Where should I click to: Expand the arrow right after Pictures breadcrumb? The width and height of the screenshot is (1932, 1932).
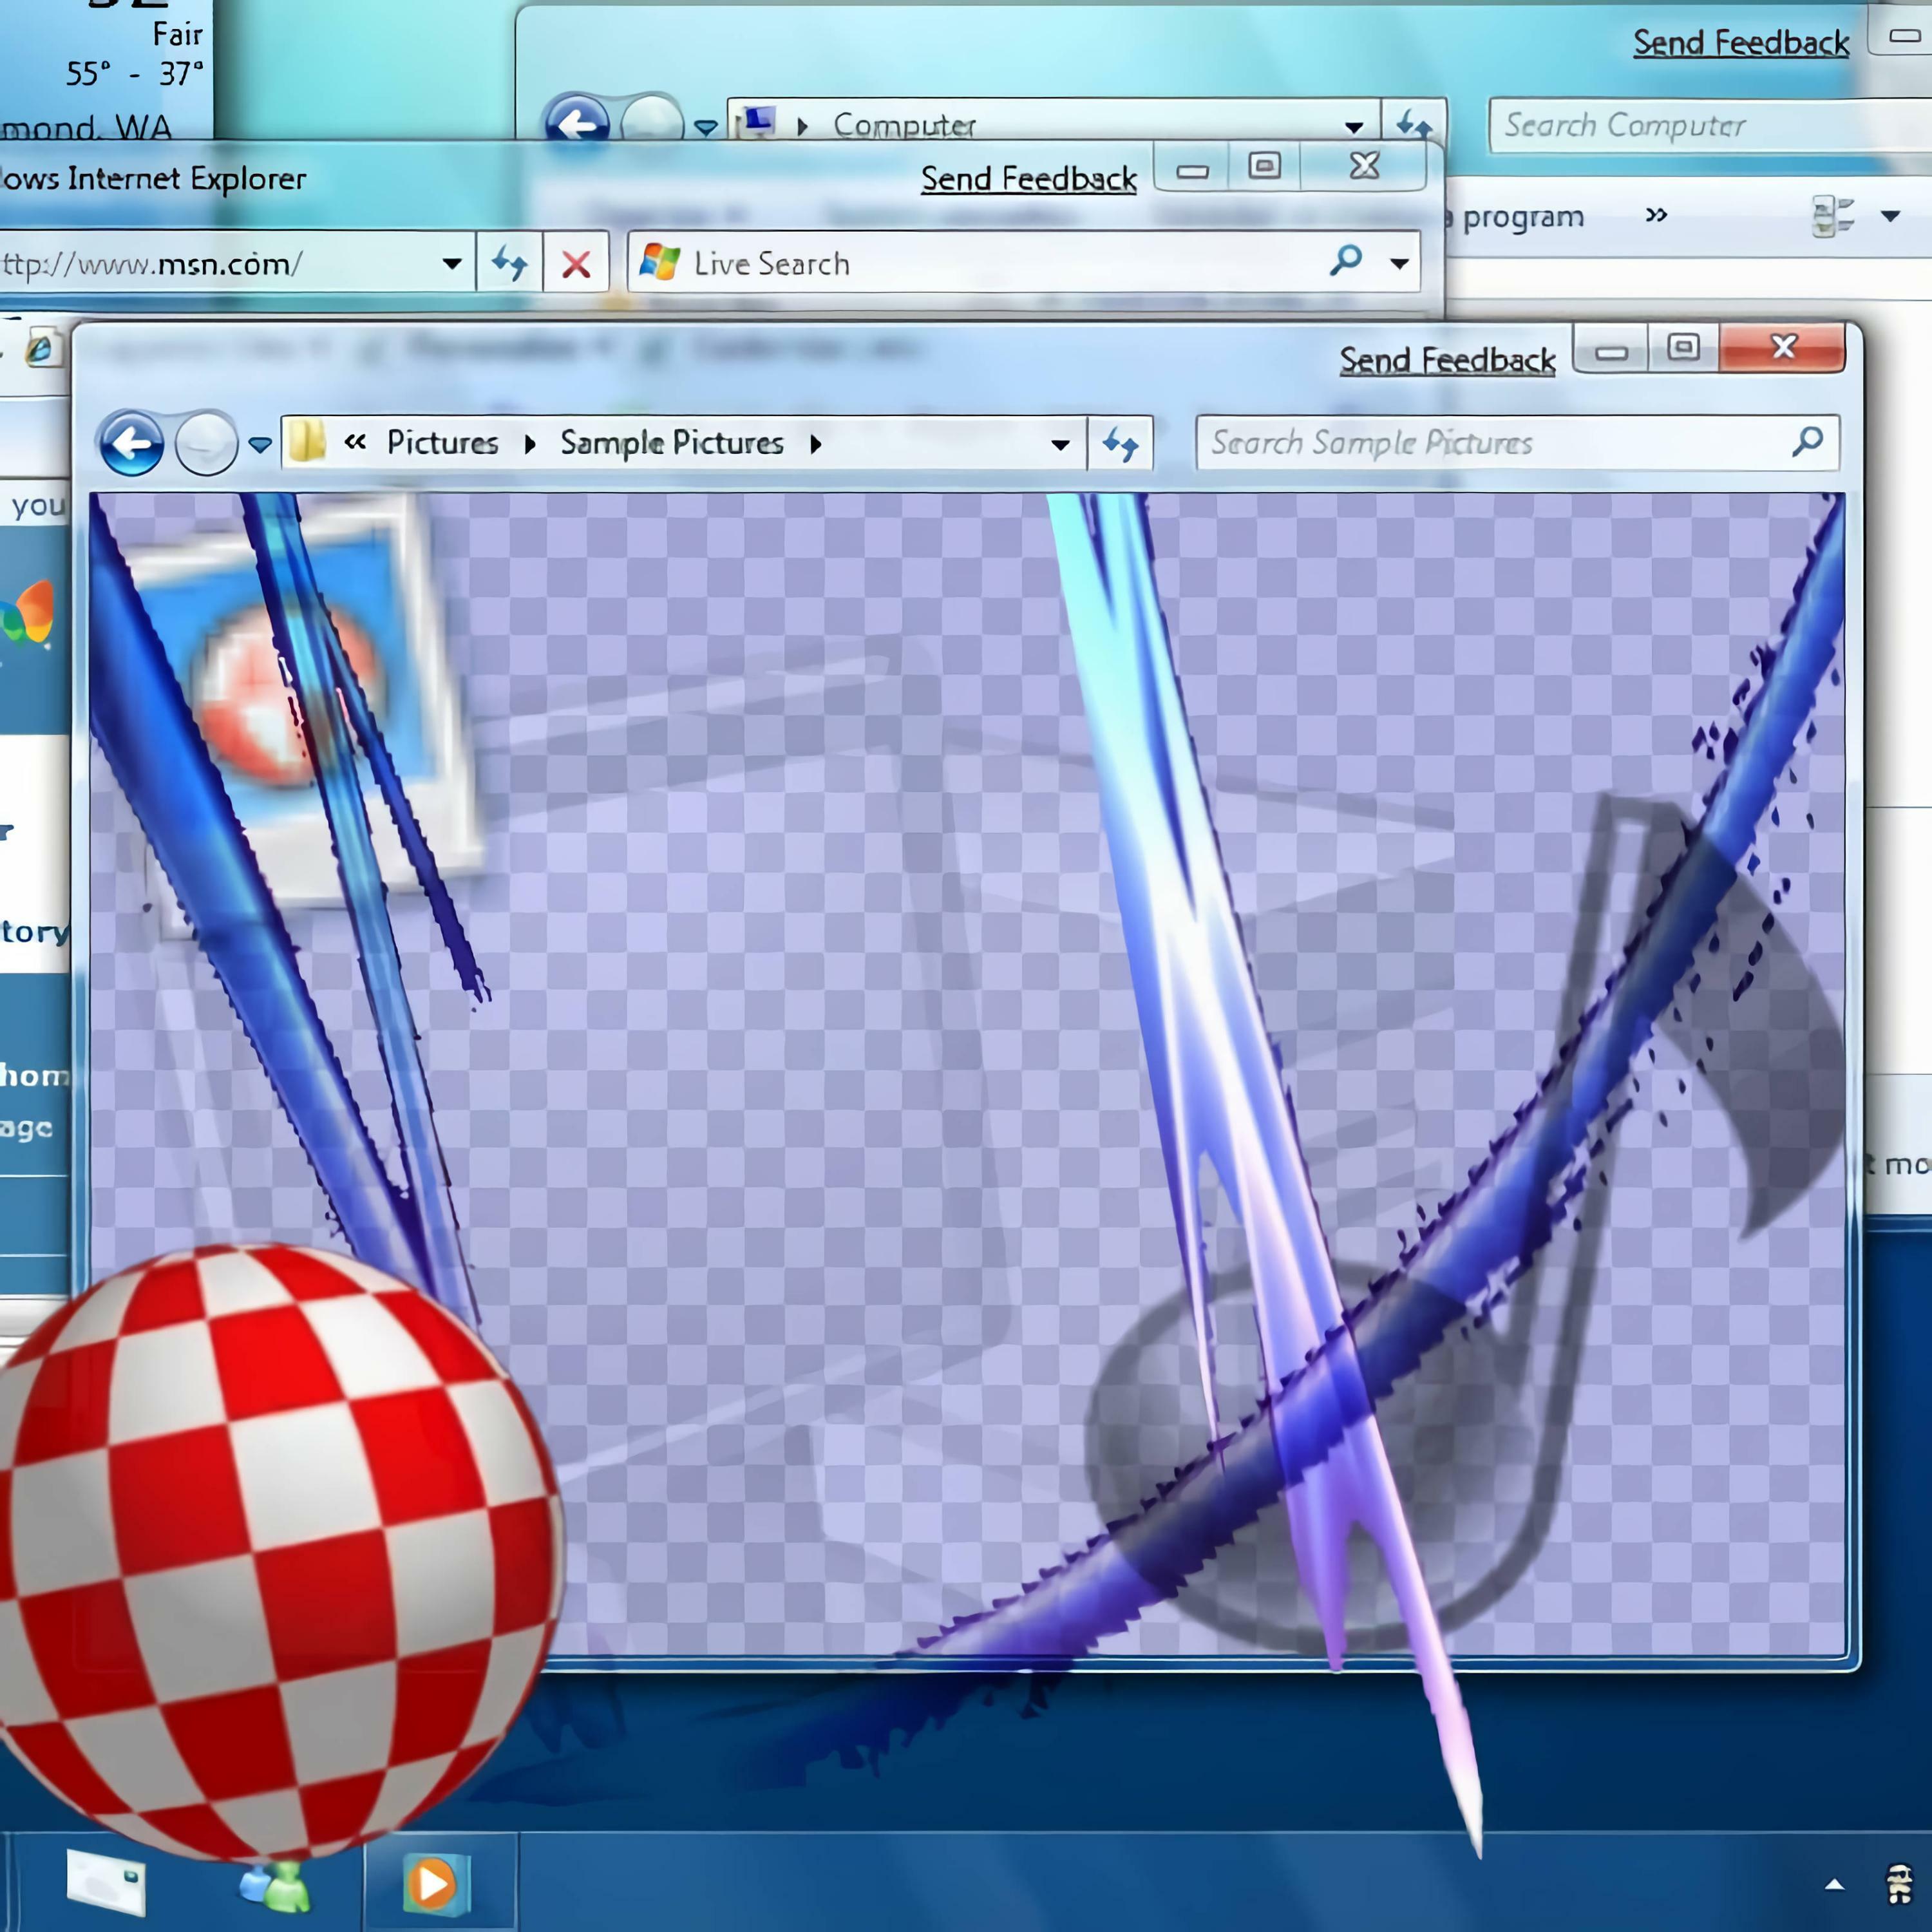point(530,444)
